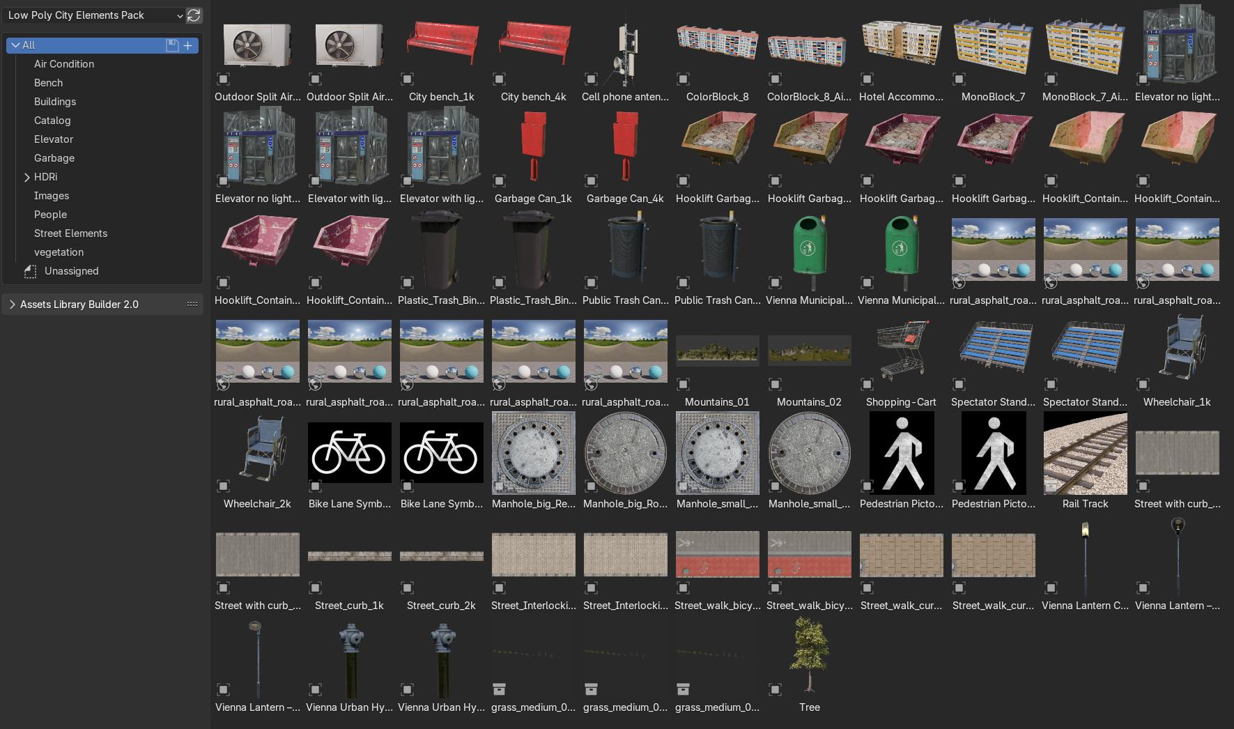Click the Assets Library Builder panel drag grip icon
Viewport: 1234px width, 729px height.
pyautogui.click(x=192, y=305)
